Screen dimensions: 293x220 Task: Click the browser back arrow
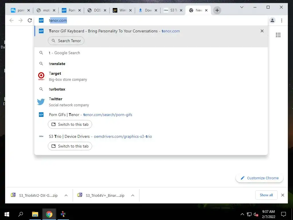(11, 20)
